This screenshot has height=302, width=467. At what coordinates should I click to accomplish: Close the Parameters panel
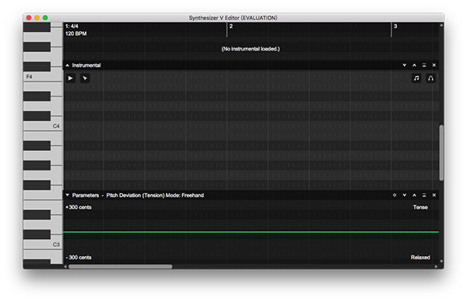click(434, 195)
